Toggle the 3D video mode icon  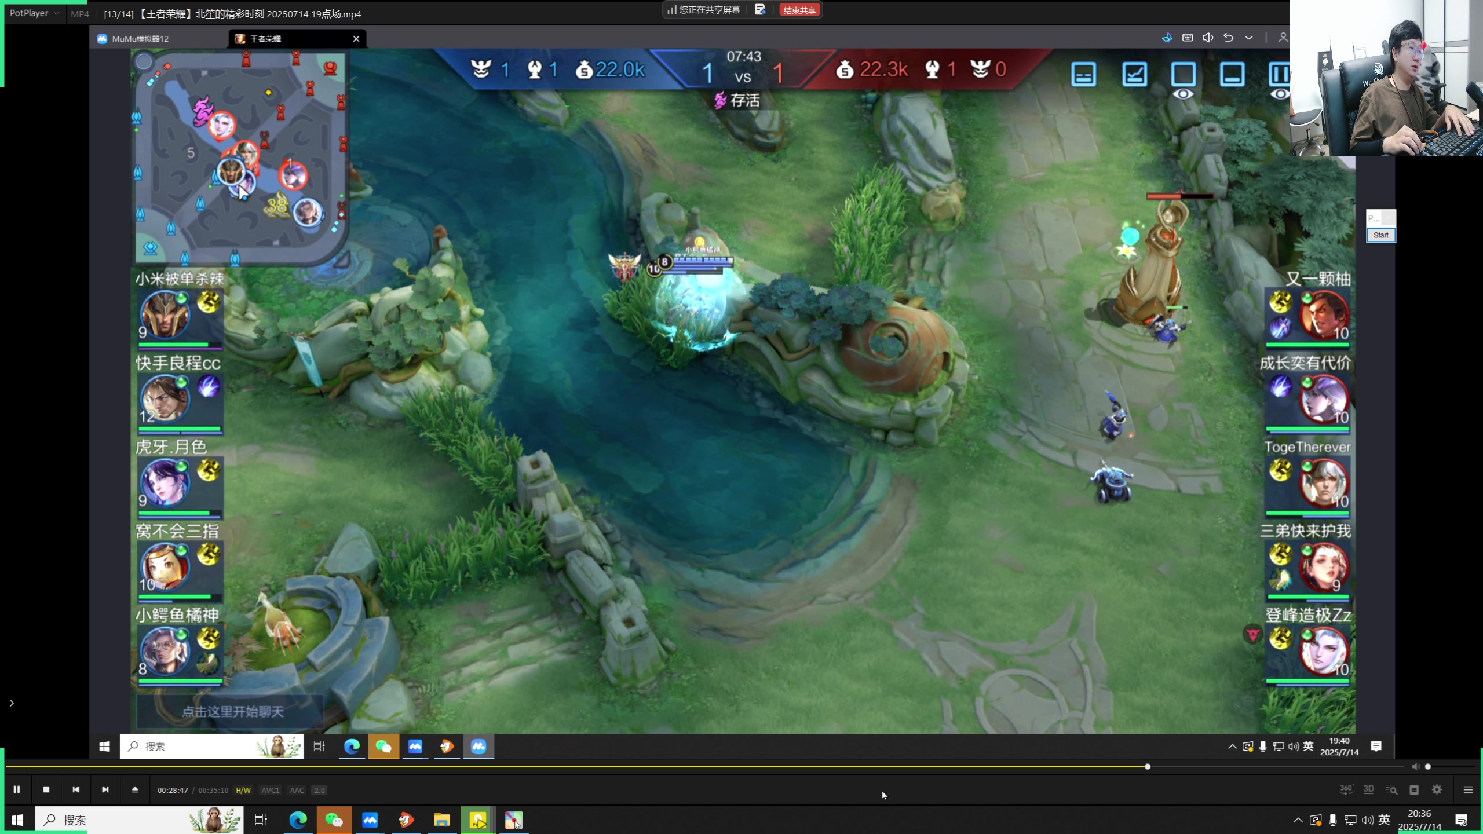pos(1368,789)
